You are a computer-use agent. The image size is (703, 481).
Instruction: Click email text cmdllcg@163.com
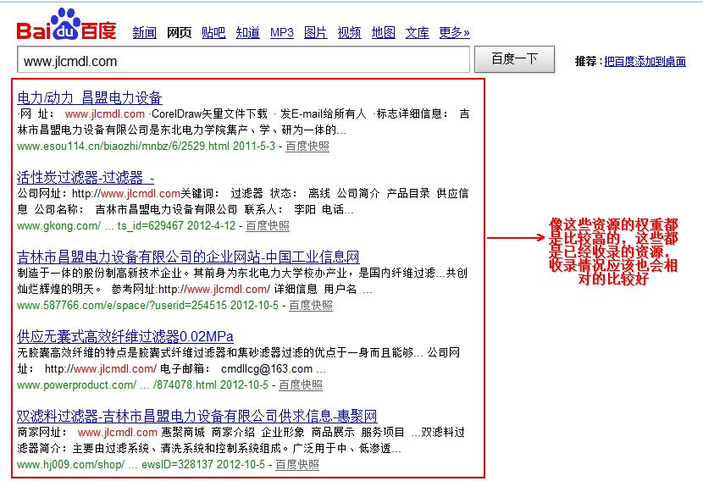pos(267,369)
